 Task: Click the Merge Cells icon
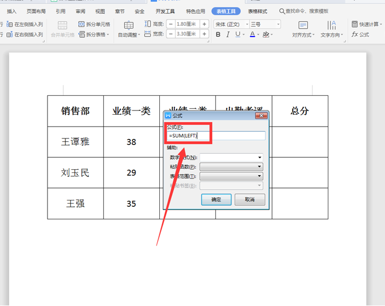point(62,25)
